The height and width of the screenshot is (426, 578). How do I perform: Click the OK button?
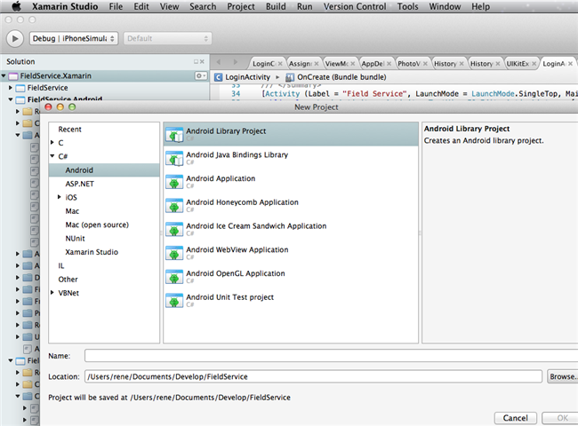[559, 418]
